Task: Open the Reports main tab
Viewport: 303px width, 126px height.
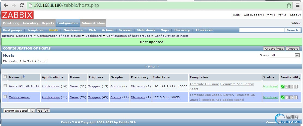Action: pos(48,23)
